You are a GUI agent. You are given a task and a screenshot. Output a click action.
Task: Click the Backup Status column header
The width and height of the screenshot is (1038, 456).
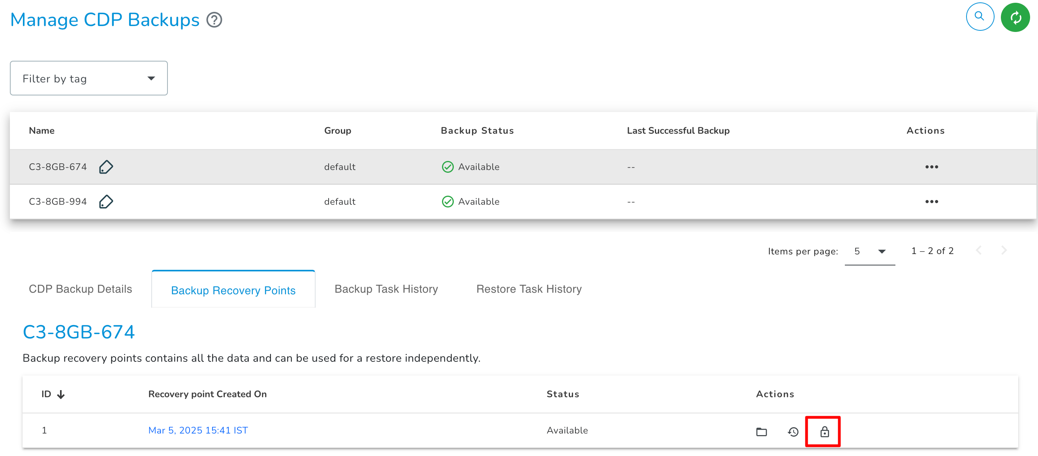[x=477, y=131]
